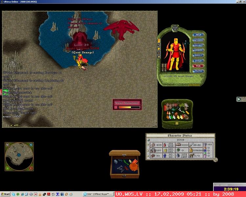Click the green backpack container
The image size is (246, 197).
pyautogui.click(x=177, y=114)
